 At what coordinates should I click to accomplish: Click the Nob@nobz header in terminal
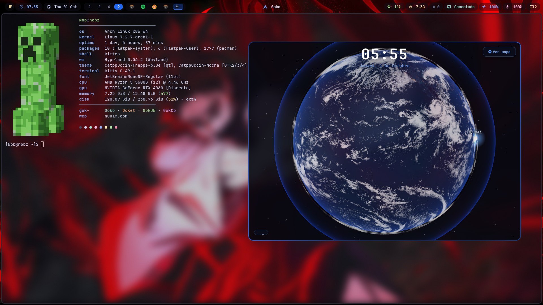pyautogui.click(x=89, y=20)
